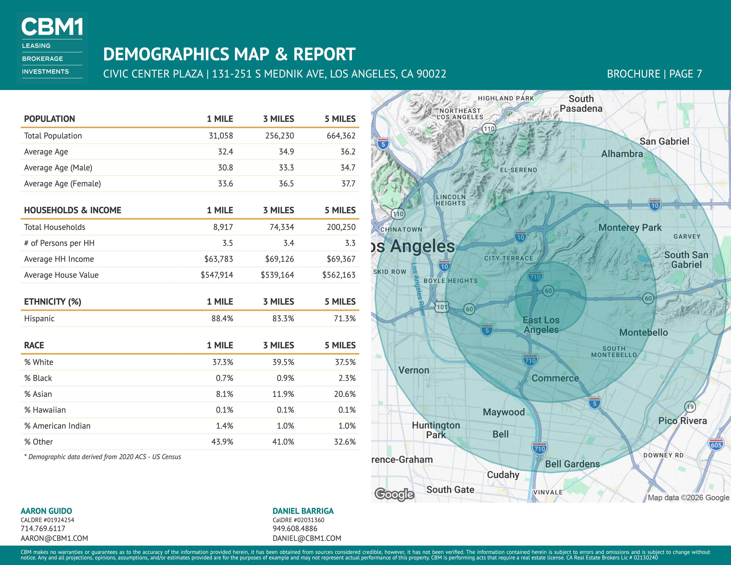Click the Monterey Park map label
This screenshot has width=731, height=565.
click(x=630, y=228)
